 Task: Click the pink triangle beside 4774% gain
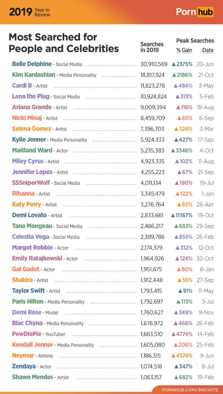[x=173, y=334]
